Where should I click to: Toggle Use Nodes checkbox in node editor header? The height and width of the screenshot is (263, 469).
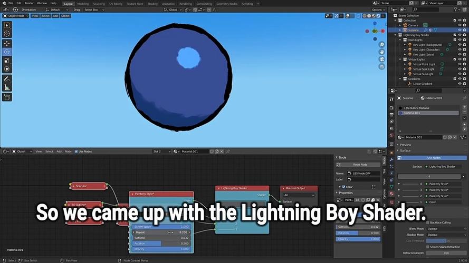pos(76,151)
